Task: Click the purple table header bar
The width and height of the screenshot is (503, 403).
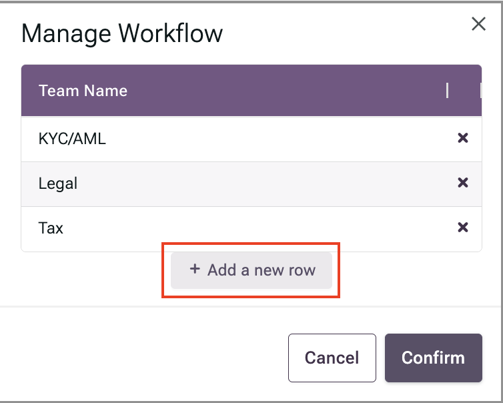Action: tap(251, 91)
